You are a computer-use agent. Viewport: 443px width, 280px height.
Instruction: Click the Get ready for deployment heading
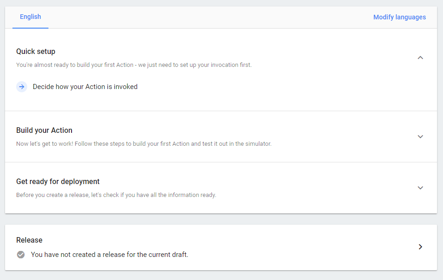[58, 181]
